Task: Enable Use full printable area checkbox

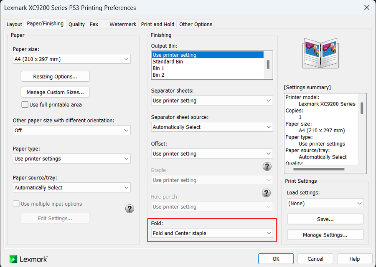Action: (25, 105)
